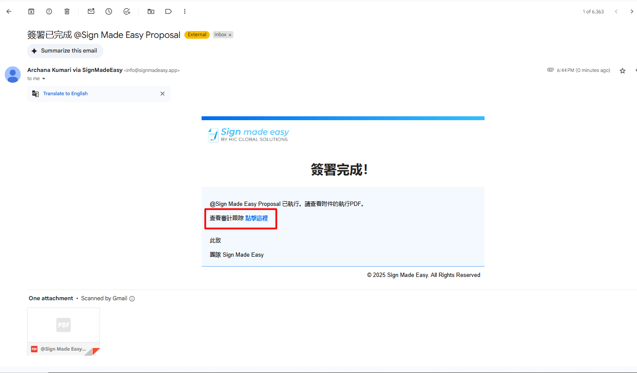The image size is (637, 373).
Task: Click the 6:44 PM timestamp
Action: pyautogui.click(x=584, y=71)
